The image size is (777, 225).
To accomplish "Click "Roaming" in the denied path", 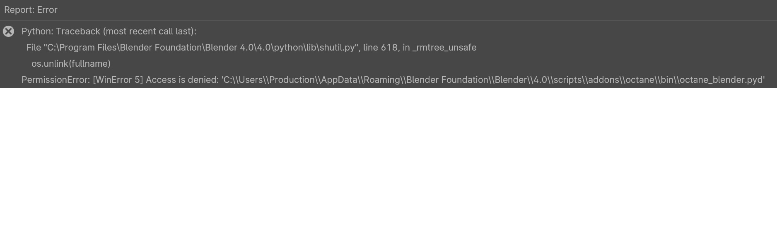I will point(382,80).
